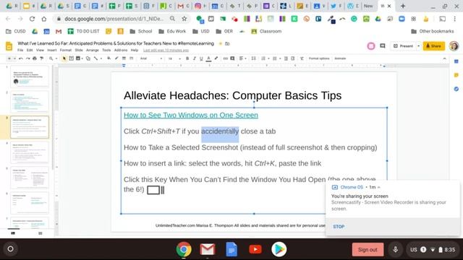Click the print icon in toolbar
This screenshot has height=260, width=463.
(x=35, y=58)
